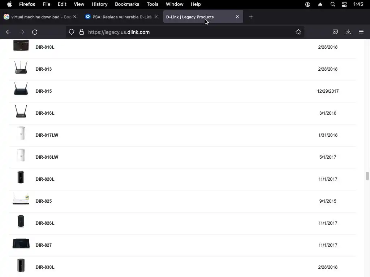
Task: Open the Window menu
Action: [175, 4]
